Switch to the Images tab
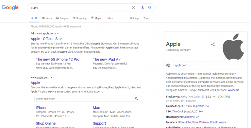The height and width of the screenshot is (128, 251). [x=62, y=18]
